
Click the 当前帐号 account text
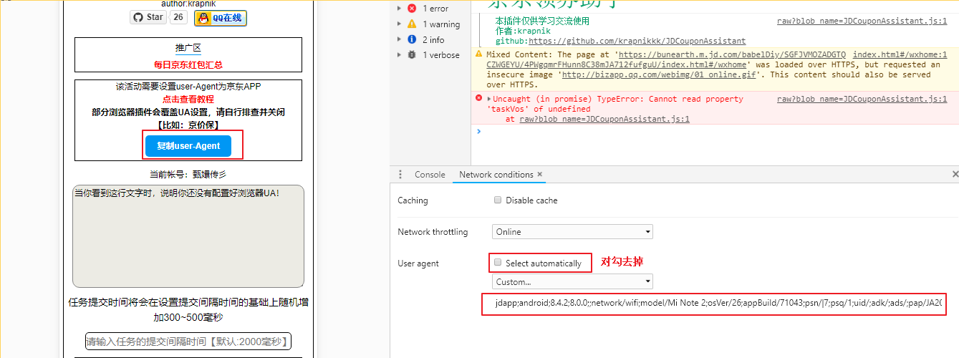[x=188, y=174]
